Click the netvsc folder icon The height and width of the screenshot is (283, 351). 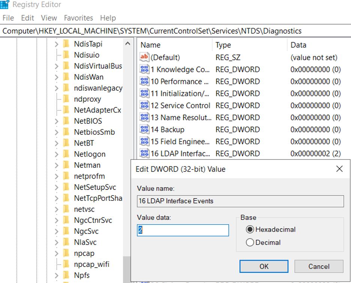tap(66, 209)
